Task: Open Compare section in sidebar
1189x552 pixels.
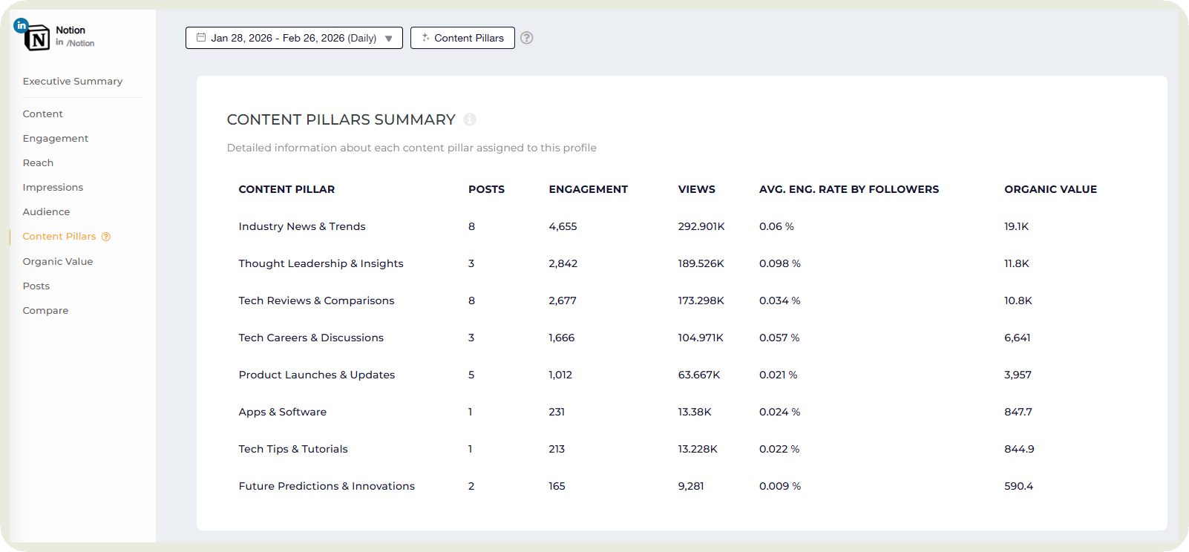Action: tap(45, 311)
